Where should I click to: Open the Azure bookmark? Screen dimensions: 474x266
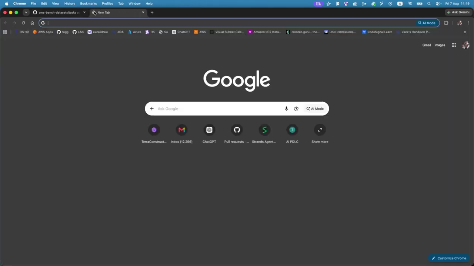(x=134, y=32)
